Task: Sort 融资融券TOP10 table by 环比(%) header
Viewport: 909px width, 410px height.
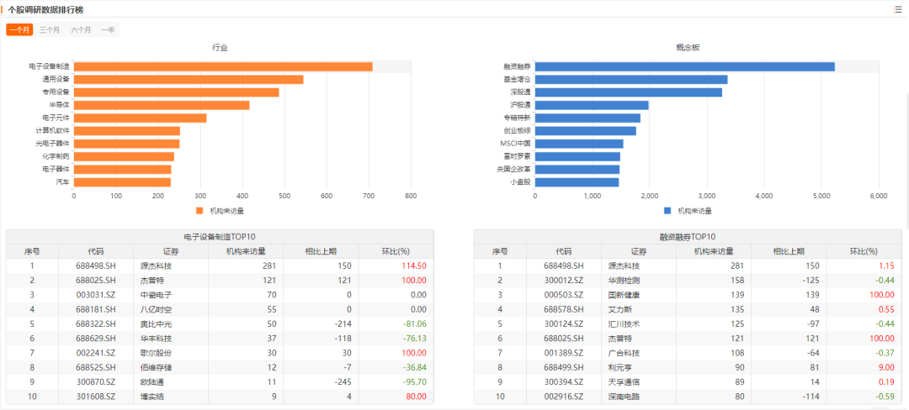Action: pyautogui.click(x=864, y=251)
